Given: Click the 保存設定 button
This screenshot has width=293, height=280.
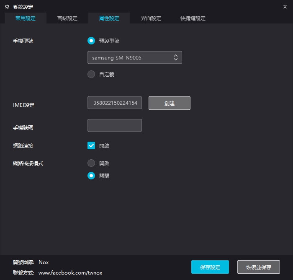Looking at the screenshot, I should pos(210,267).
